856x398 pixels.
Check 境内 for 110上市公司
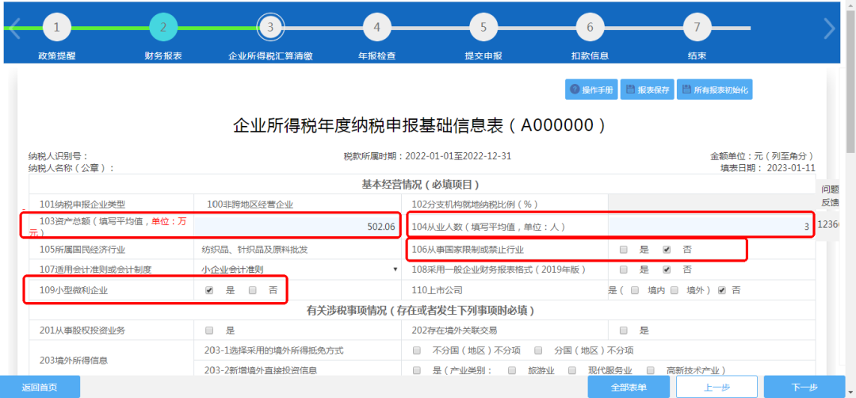tap(635, 291)
